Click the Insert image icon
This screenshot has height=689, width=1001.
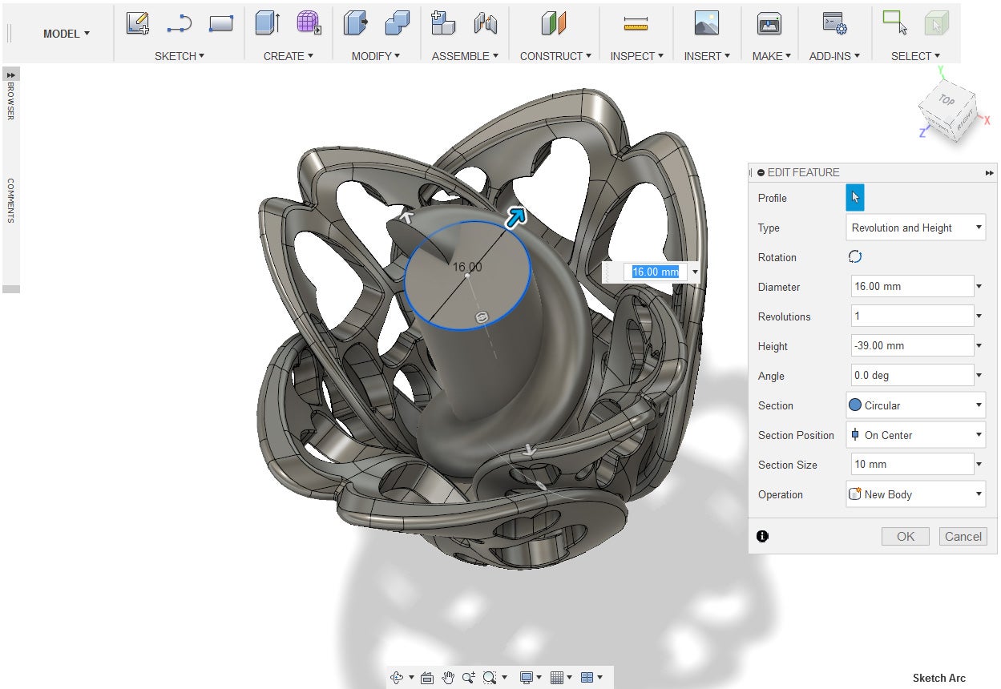(706, 24)
